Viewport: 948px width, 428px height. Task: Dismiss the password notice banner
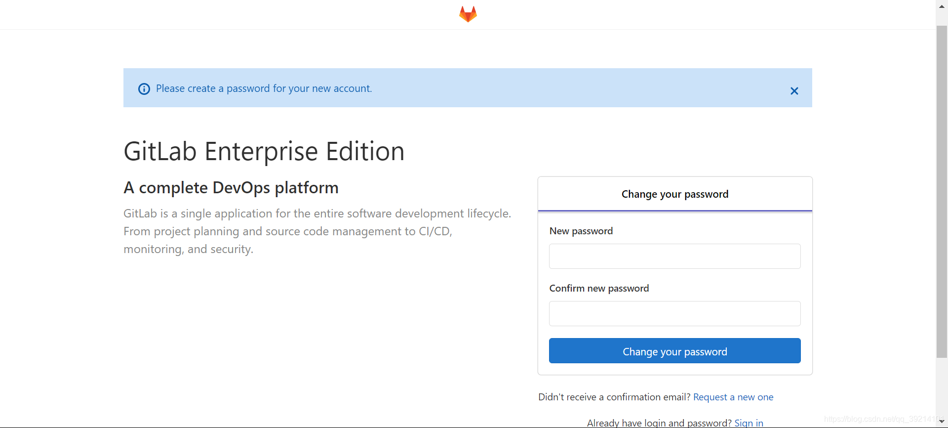click(x=794, y=91)
